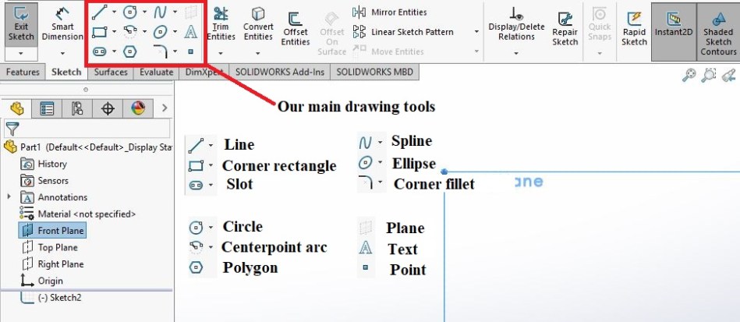This screenshot has height=322, width=740.
Task: Click the Offset Entities tool
Action: click(x=296, y=28)
